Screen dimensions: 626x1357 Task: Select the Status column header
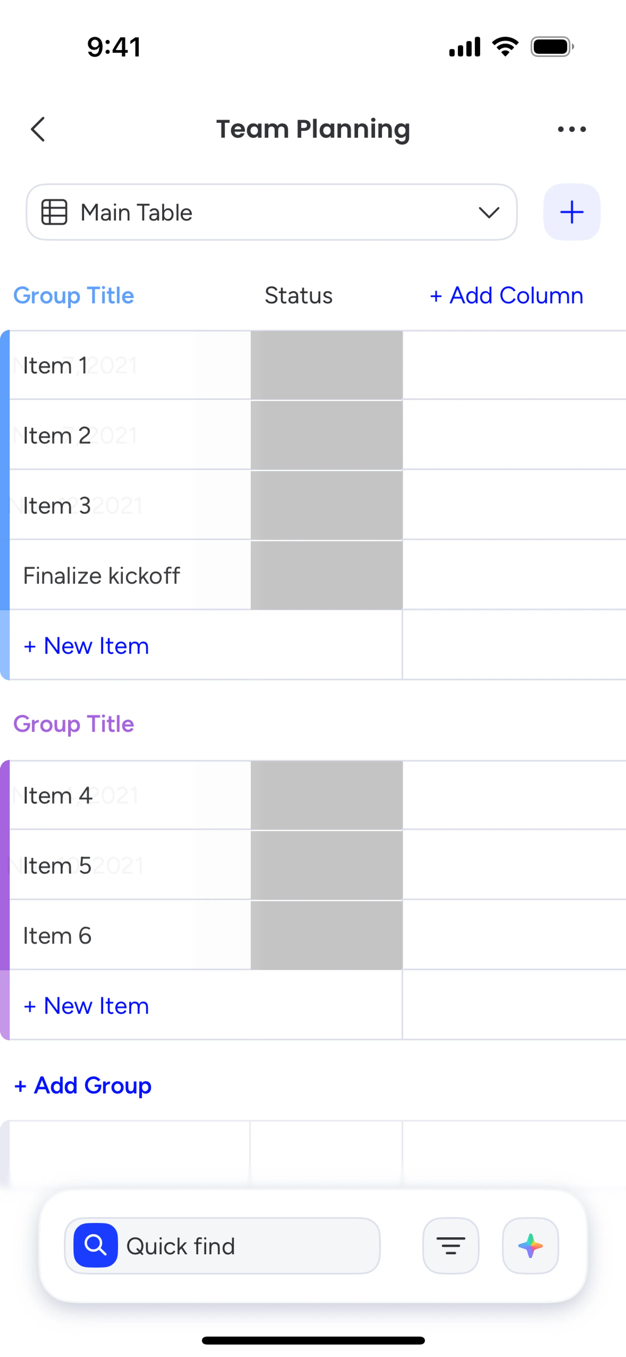[x=298, y=295]
